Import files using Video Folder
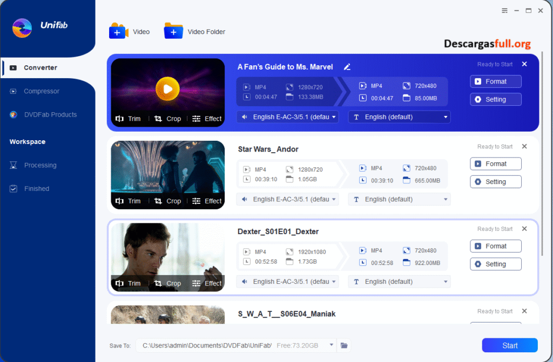Screen dimensions: 553x362 click(x=194, y=31)
